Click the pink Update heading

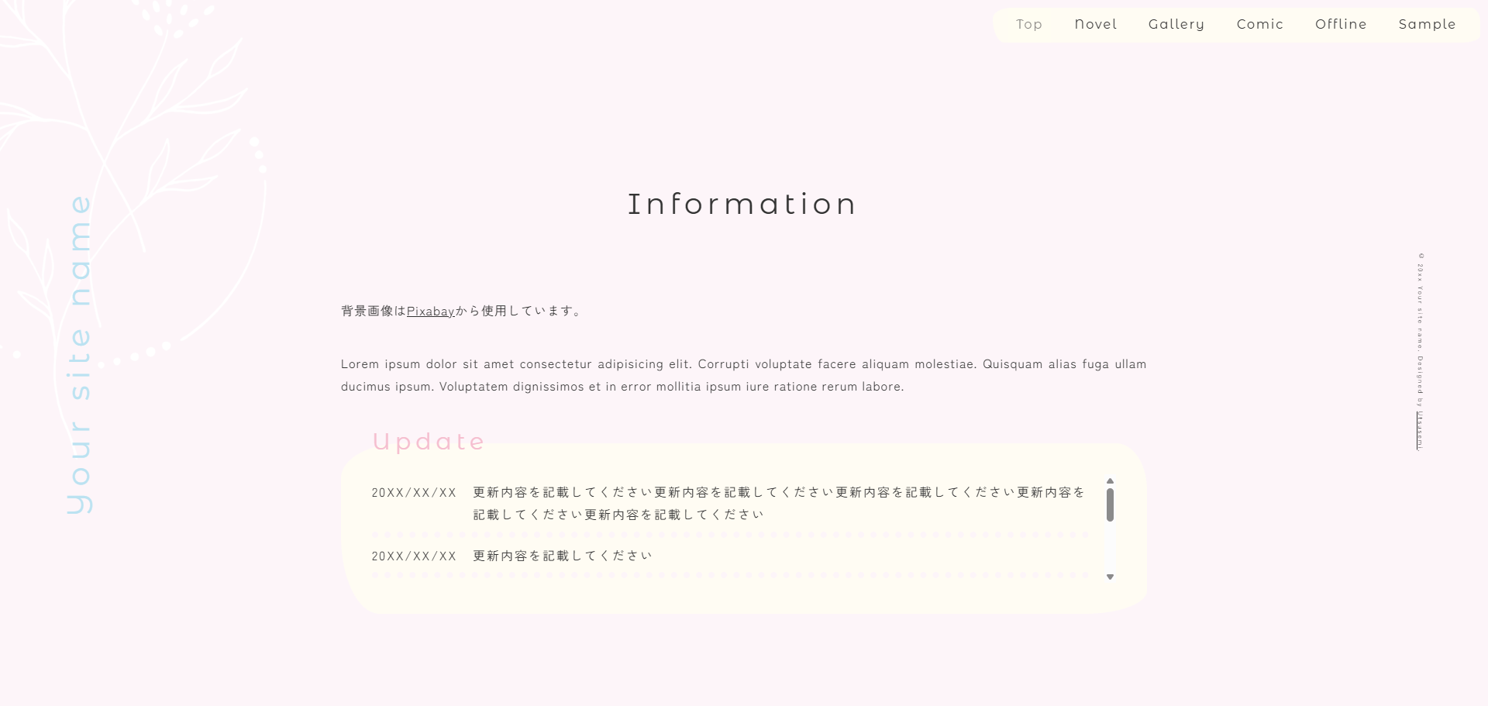coord(429,442)
